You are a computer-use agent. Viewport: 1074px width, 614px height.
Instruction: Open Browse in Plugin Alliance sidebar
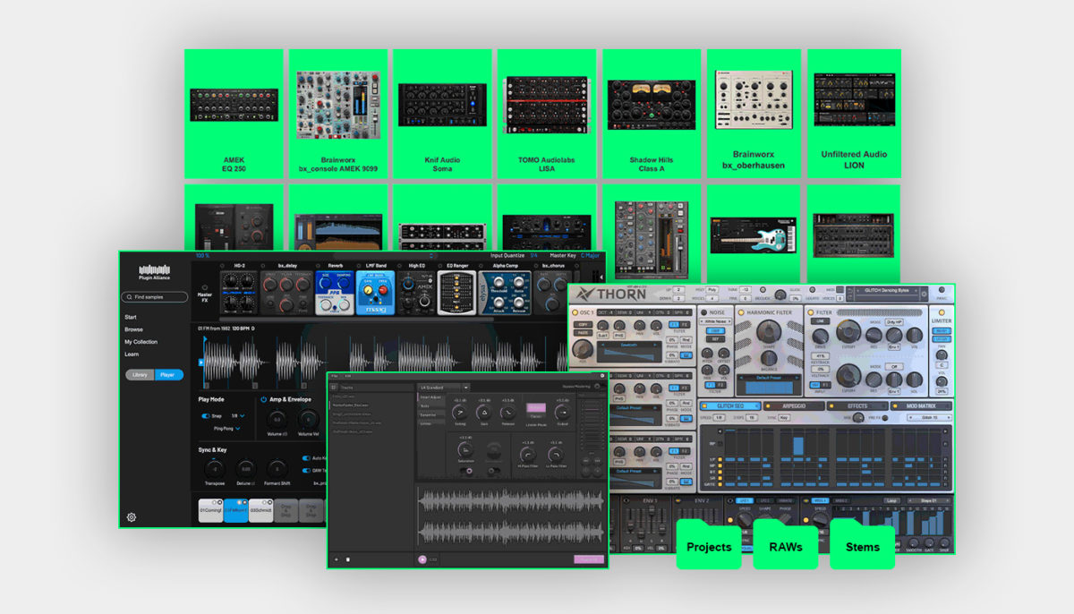click(x=133, y=329)
